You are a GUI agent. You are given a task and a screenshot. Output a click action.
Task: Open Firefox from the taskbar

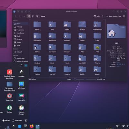(x=32, y=126)
